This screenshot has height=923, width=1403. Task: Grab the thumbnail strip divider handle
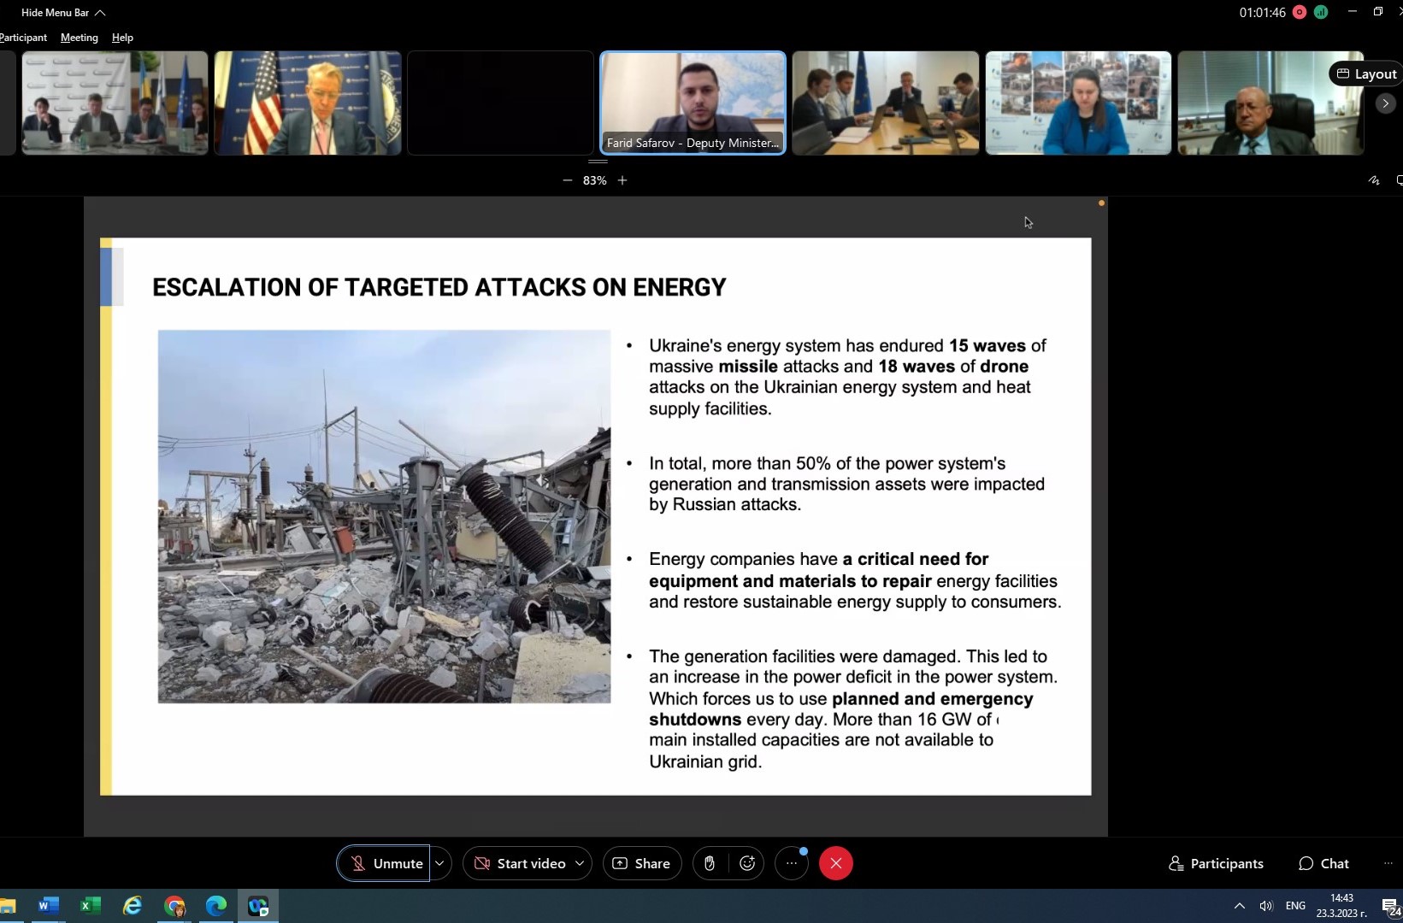[598, 161]
